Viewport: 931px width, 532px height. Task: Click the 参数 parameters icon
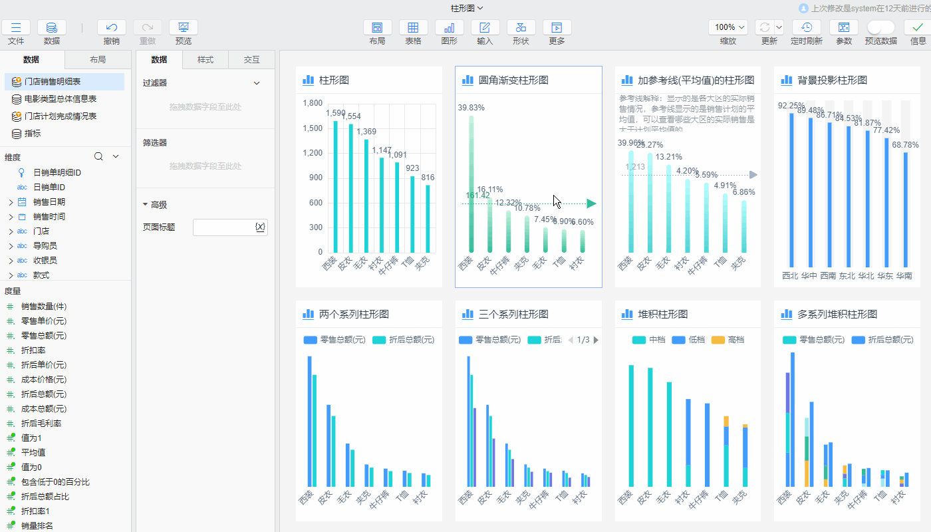[x=843, y=28]
